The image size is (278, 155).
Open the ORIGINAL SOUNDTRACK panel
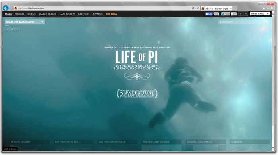[x=205, y=142]
